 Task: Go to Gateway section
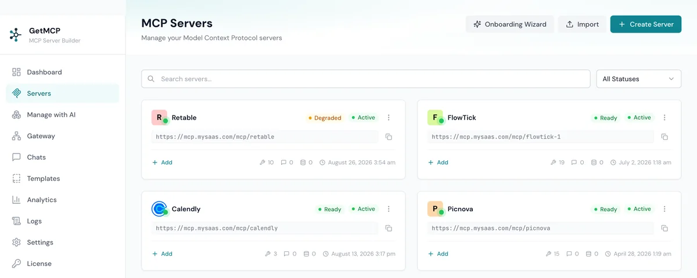tap(62, 136)
